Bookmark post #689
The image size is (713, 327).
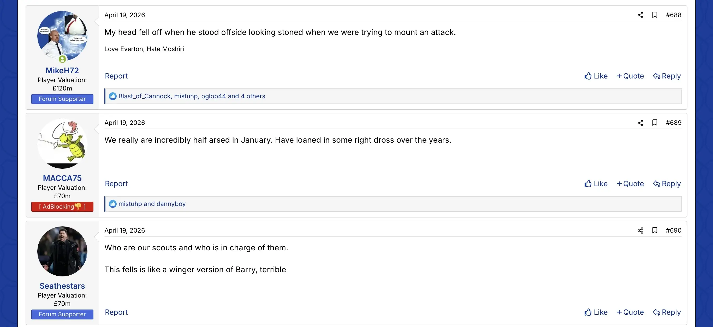coord(655,123)
